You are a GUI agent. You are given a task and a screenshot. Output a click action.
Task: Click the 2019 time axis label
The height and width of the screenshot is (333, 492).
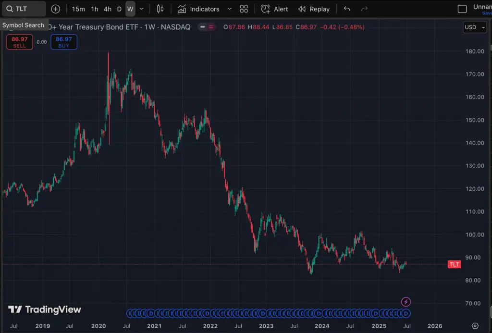pos(43,326)
